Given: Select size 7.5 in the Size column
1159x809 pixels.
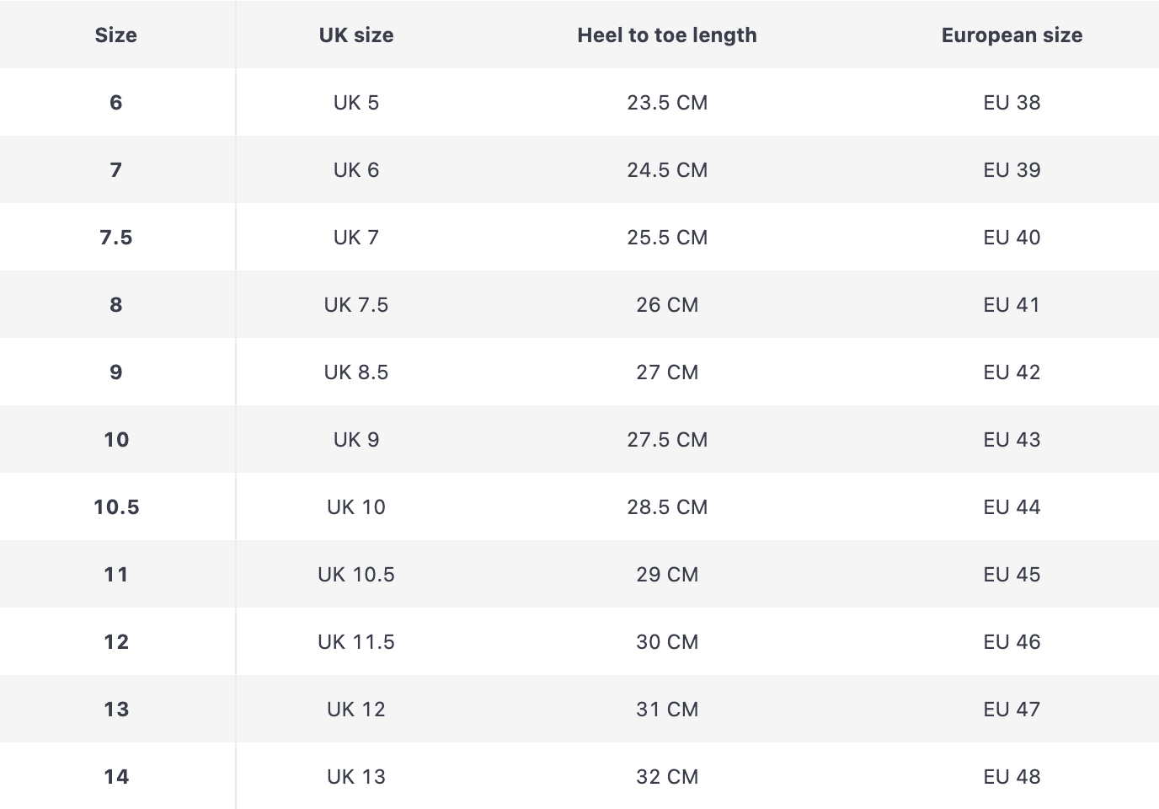Looking at the screenshot, I should tap(116, 237).
